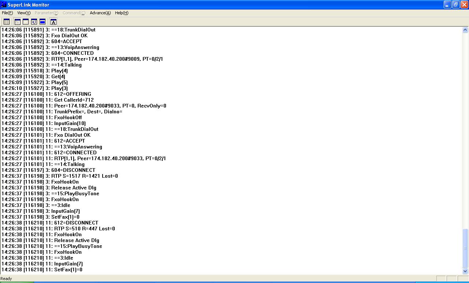Click the '[115891] 3: ==18:TrunkDialOut' line
The height and width of the screenshot is (283, 469).
tap(48, 30)
